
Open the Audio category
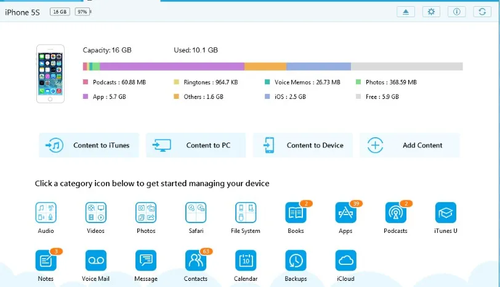(46, 213)
